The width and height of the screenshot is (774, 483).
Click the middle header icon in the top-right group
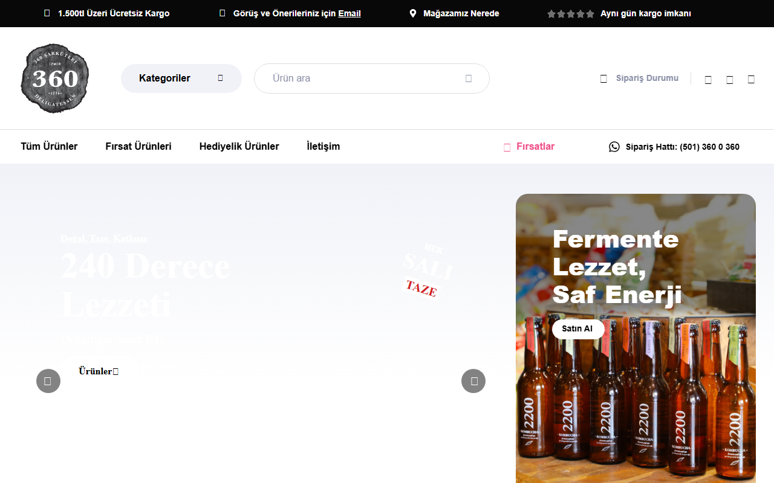pos(730,79)
